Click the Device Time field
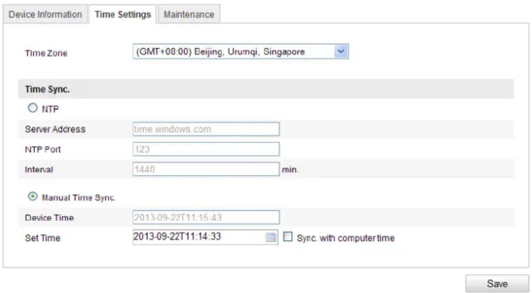The image size is (532, 293). tap(206, 217)
